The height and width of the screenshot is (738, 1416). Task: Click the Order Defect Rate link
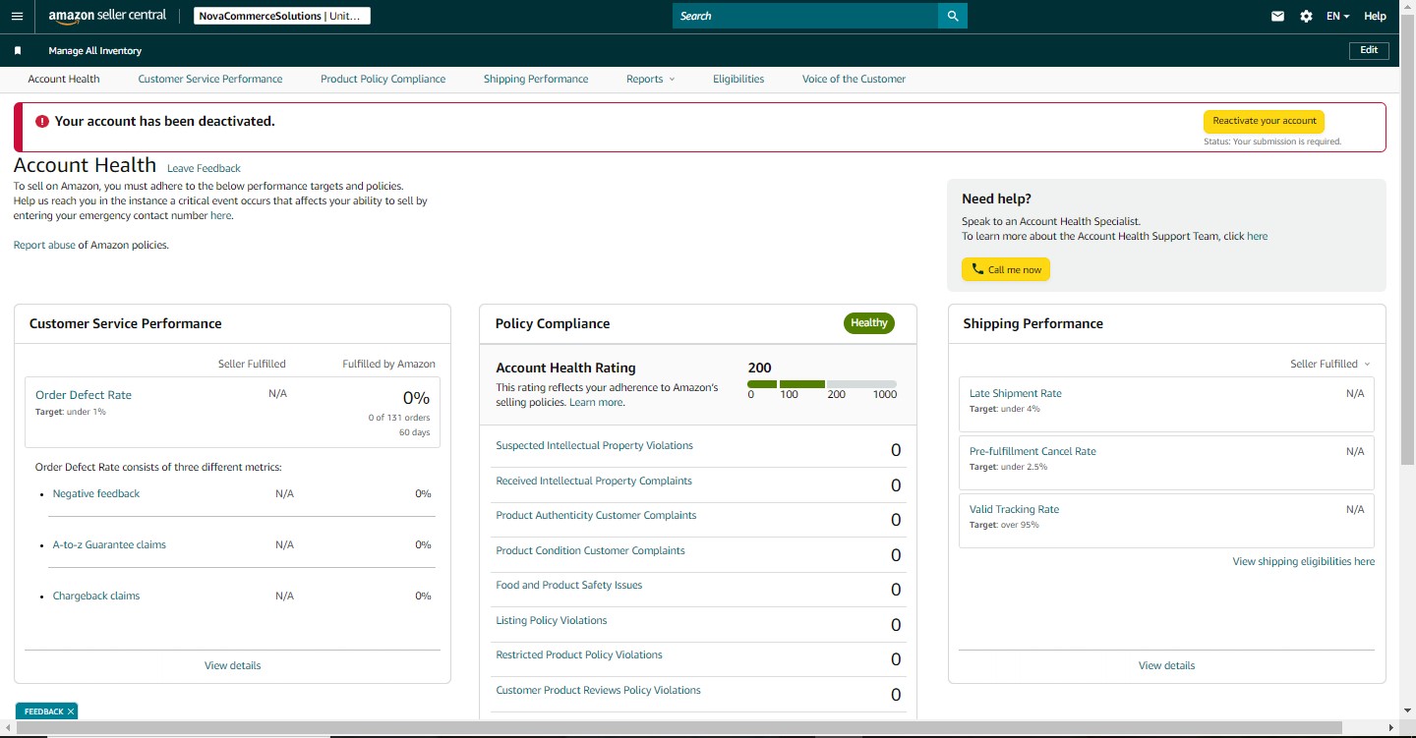84,395
